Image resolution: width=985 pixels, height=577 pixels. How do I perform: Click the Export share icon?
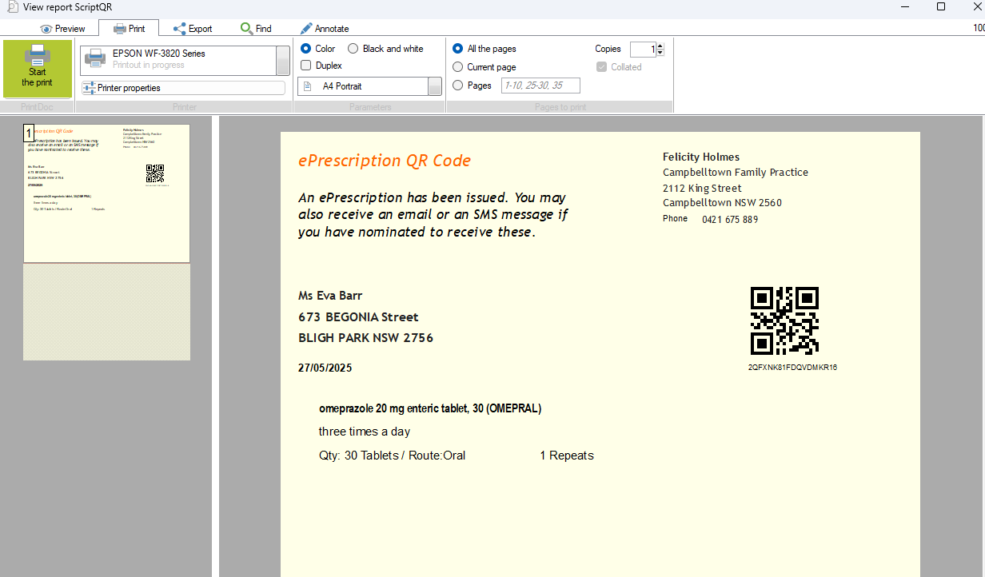[x=179, y=29]
